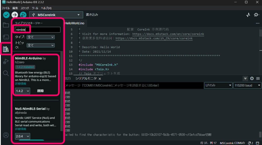The image size is (262, 145).
Task: Switch to the 出力 output tab
Action: [68, 78]
